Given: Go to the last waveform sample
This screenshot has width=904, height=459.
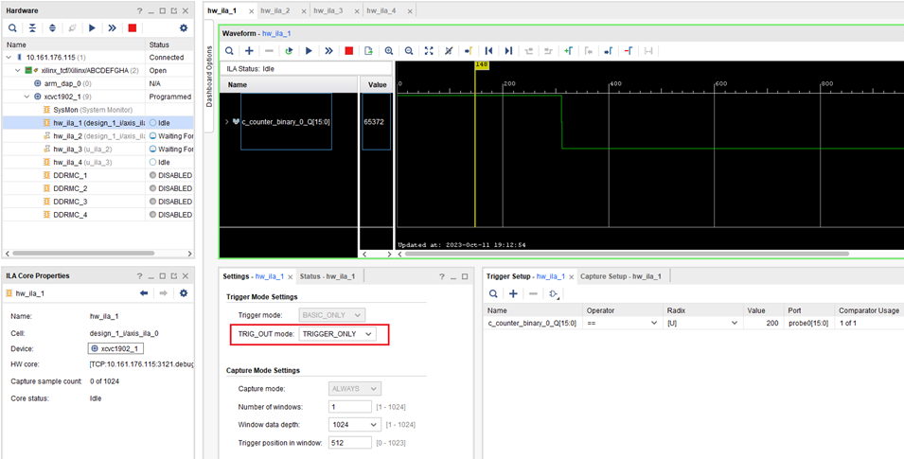Looking at the screenshot, I should tap(508, 50).
